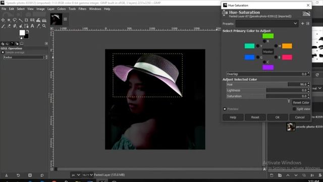
Task: Open the tool options tab configuration menu
Action: [x=46, y=43]
